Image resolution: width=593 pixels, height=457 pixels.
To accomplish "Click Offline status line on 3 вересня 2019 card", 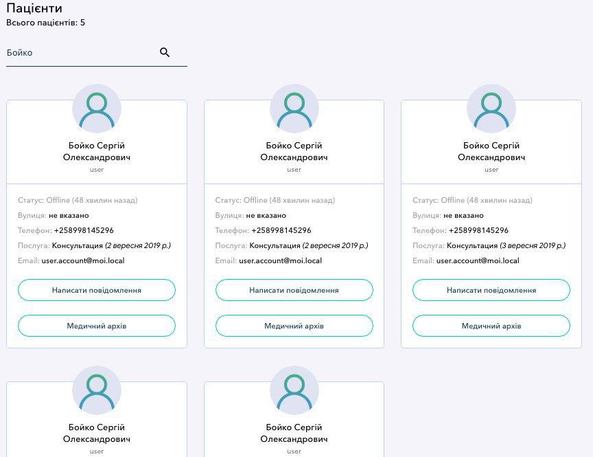I will pos(472,200).
